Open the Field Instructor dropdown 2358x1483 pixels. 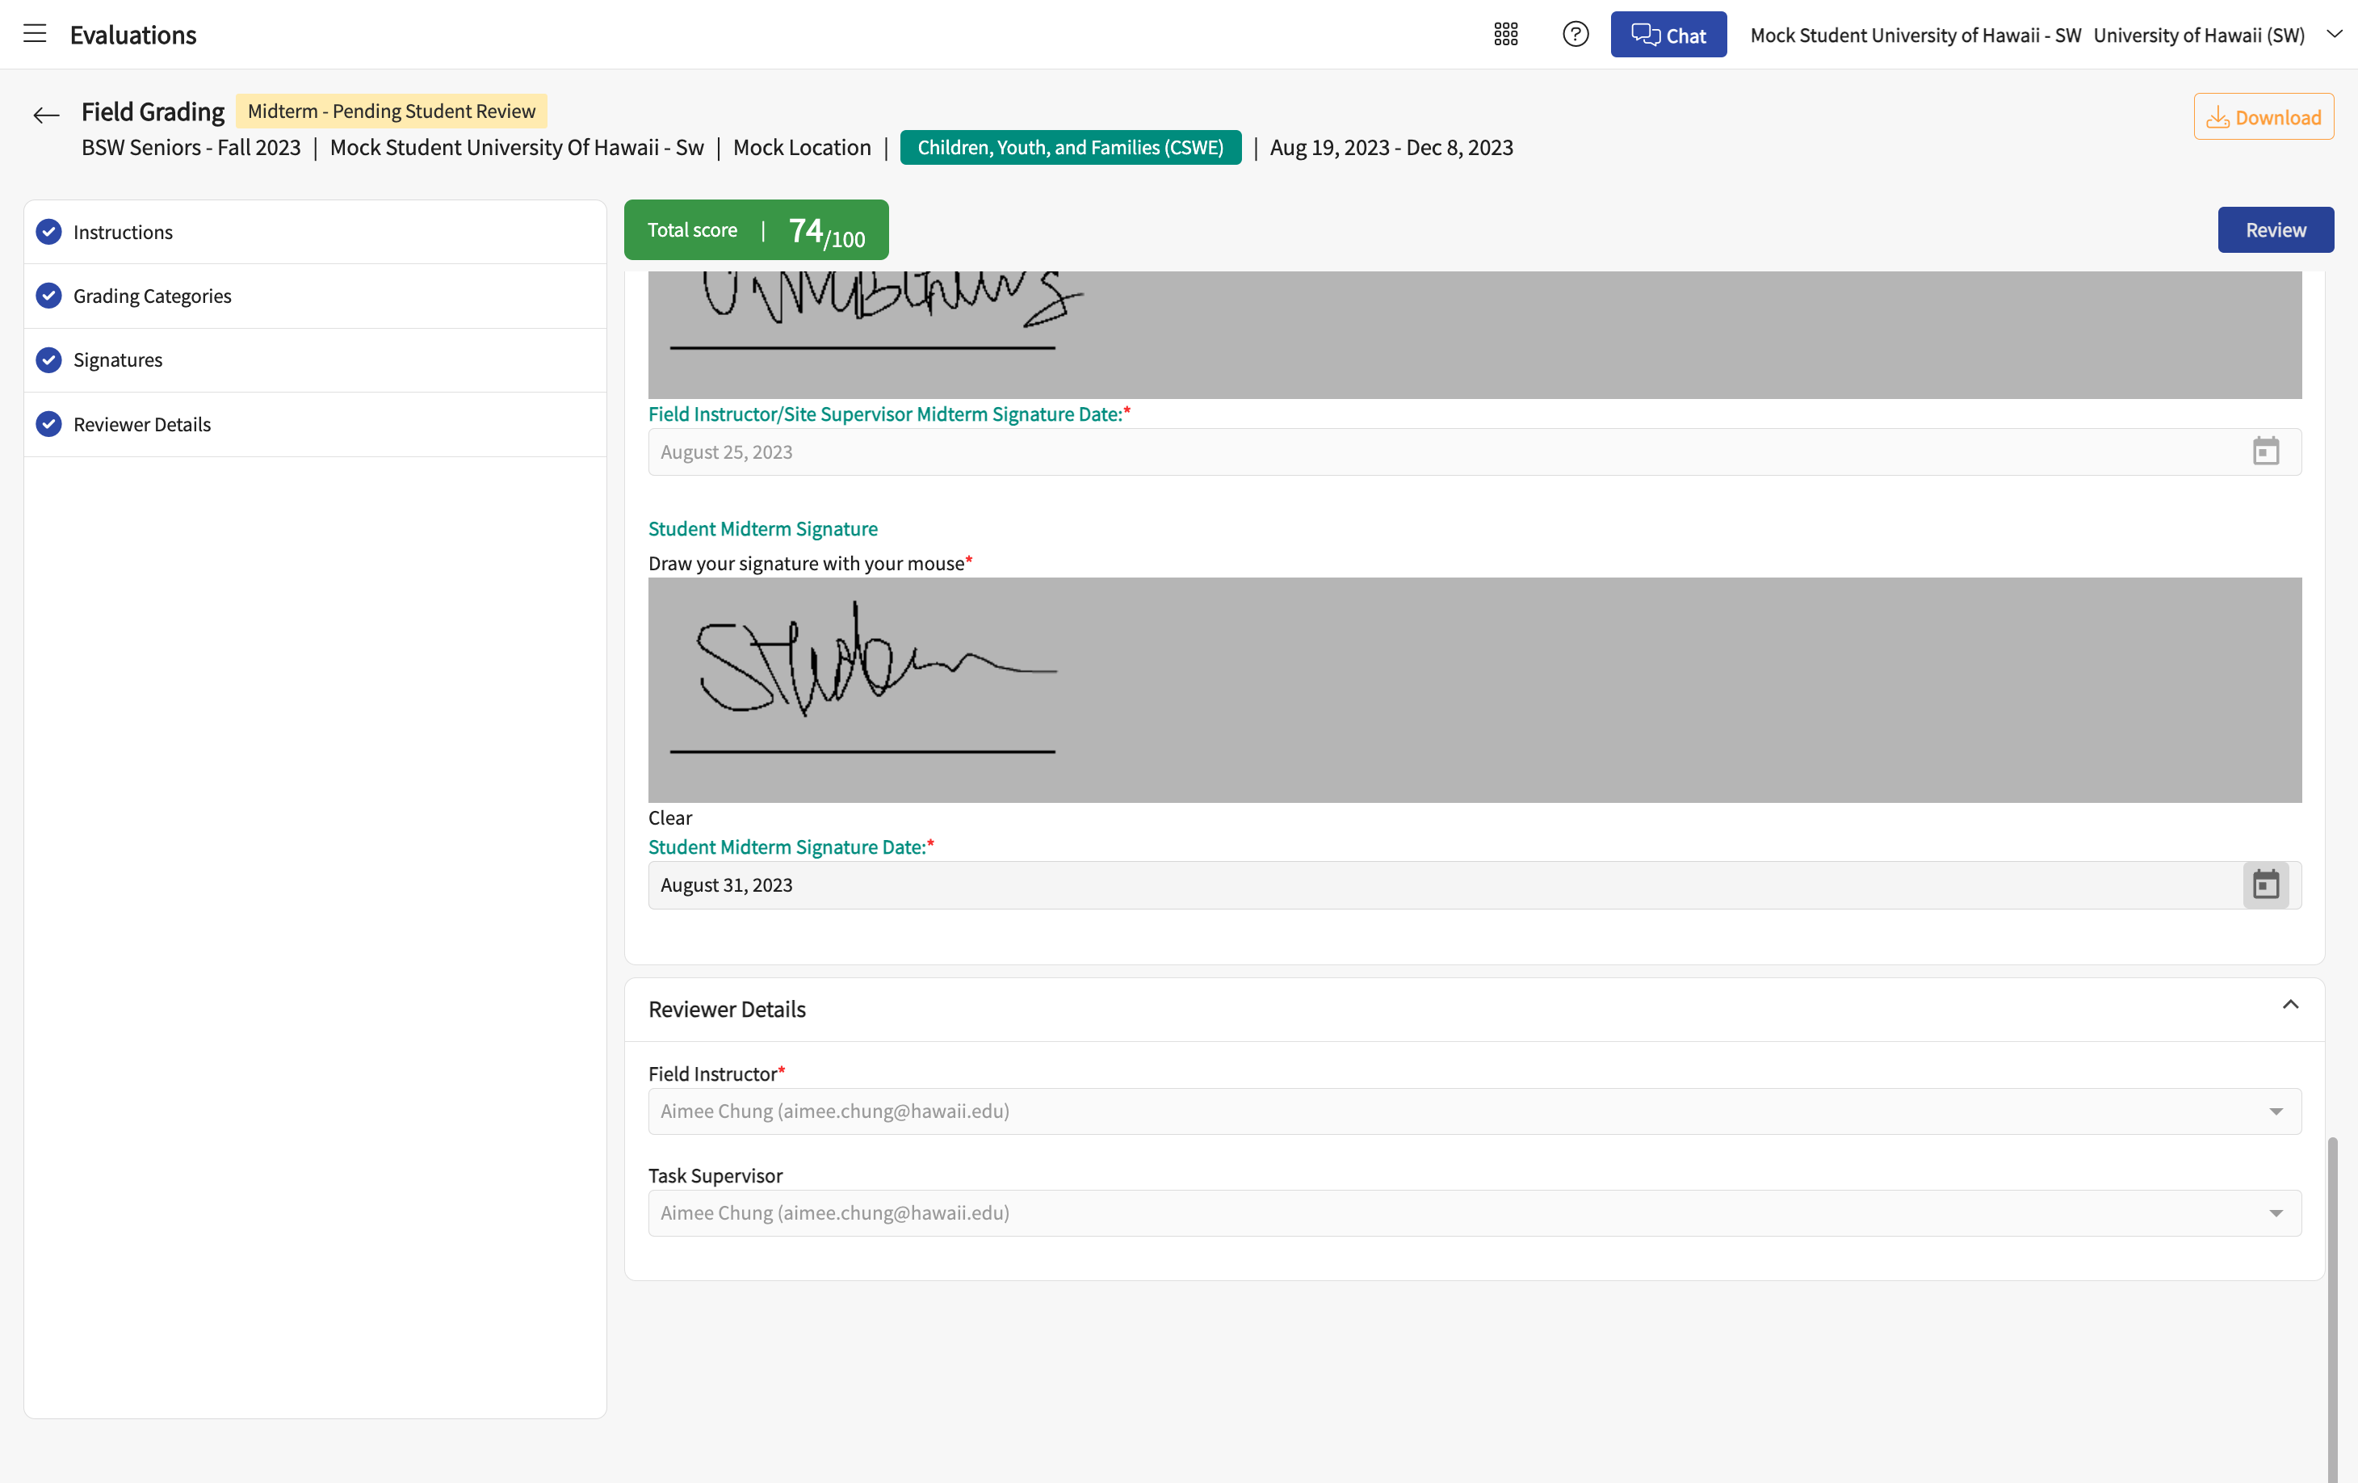[1474, 1111]
